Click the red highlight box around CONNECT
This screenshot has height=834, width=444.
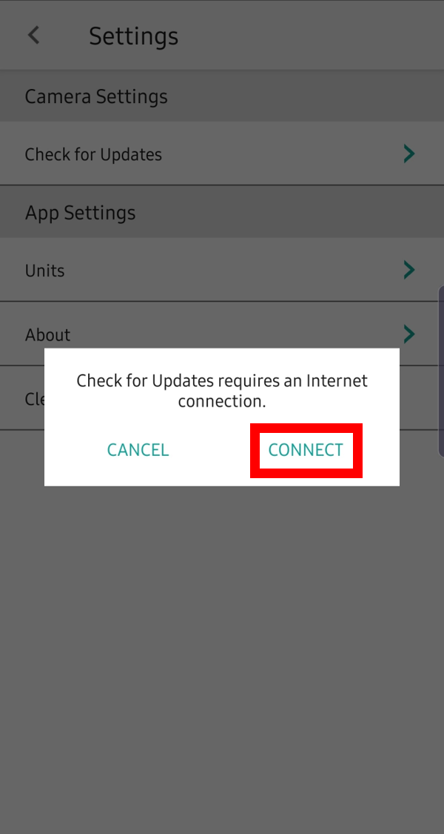click(306, 451)
